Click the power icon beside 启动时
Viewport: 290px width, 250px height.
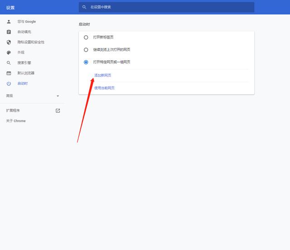pos(9,84)
